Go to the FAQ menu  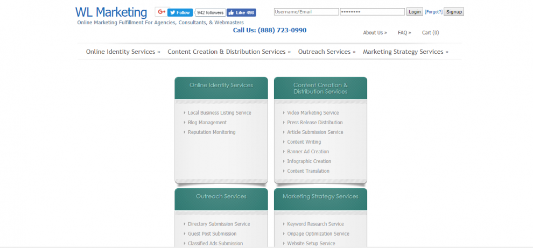[404, 33]
